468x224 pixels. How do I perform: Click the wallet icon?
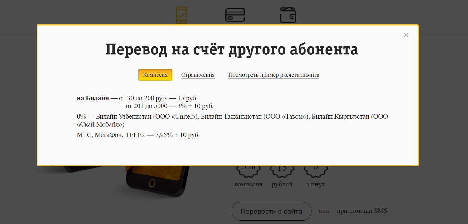[x=288, y=15]
